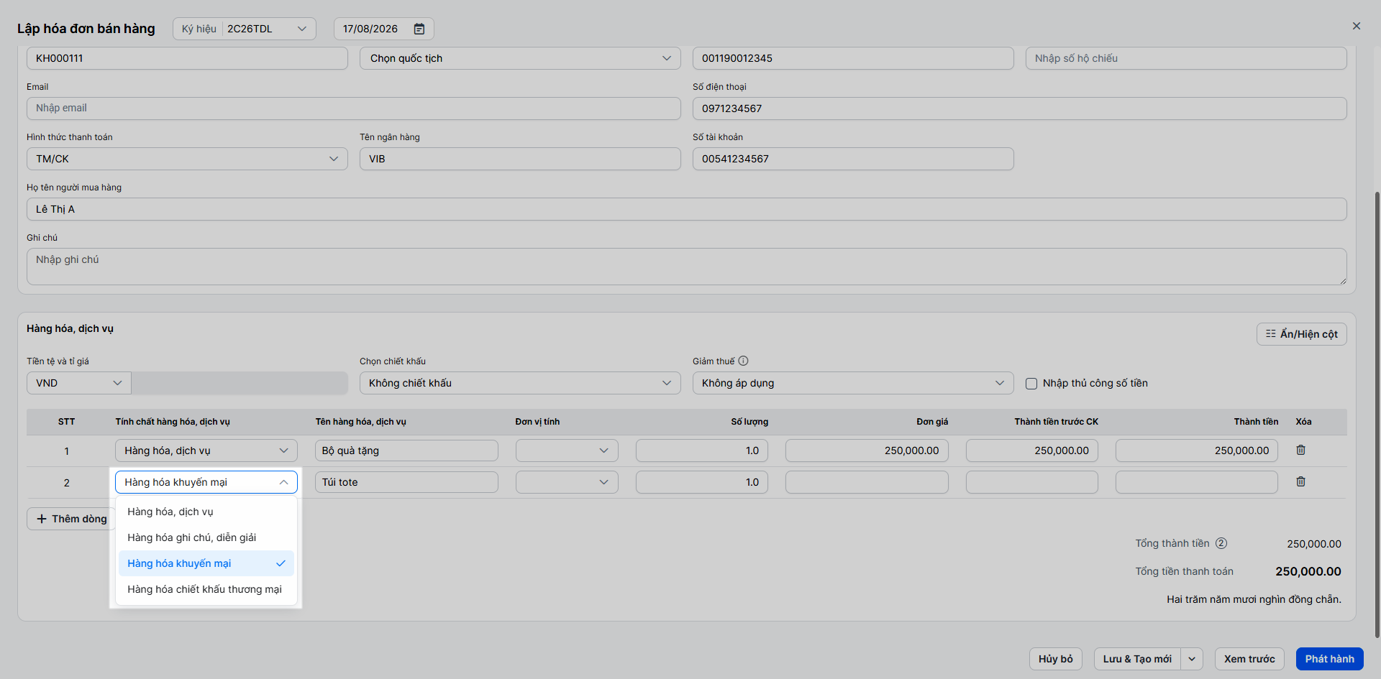
Task: Click row 2 empty Đơn giá field
Action: 867,482
